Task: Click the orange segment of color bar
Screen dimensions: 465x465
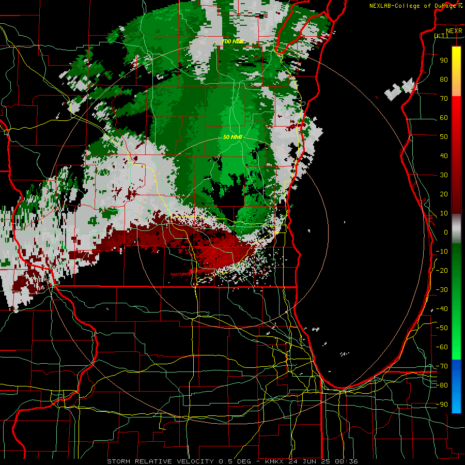Action: pyautogui.click(x=456, y=85)
